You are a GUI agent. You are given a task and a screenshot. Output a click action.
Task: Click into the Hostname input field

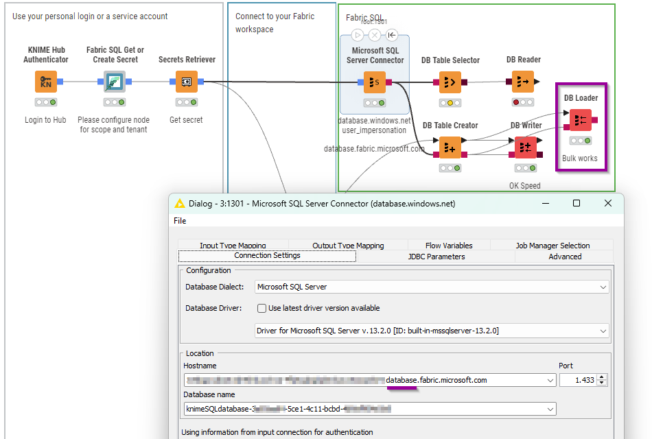coord(364,380)
